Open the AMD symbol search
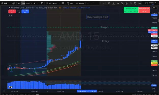 coord(5,3)
